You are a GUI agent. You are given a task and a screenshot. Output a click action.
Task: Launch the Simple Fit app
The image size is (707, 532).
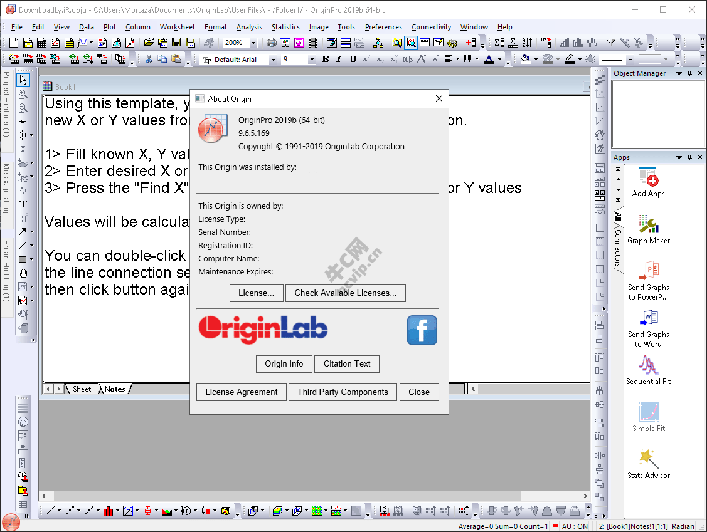point(649,417)
